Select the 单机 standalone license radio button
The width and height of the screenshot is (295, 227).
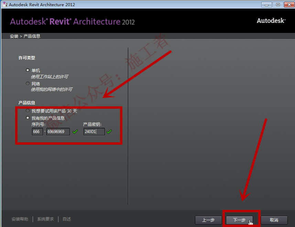click(28, 70)
